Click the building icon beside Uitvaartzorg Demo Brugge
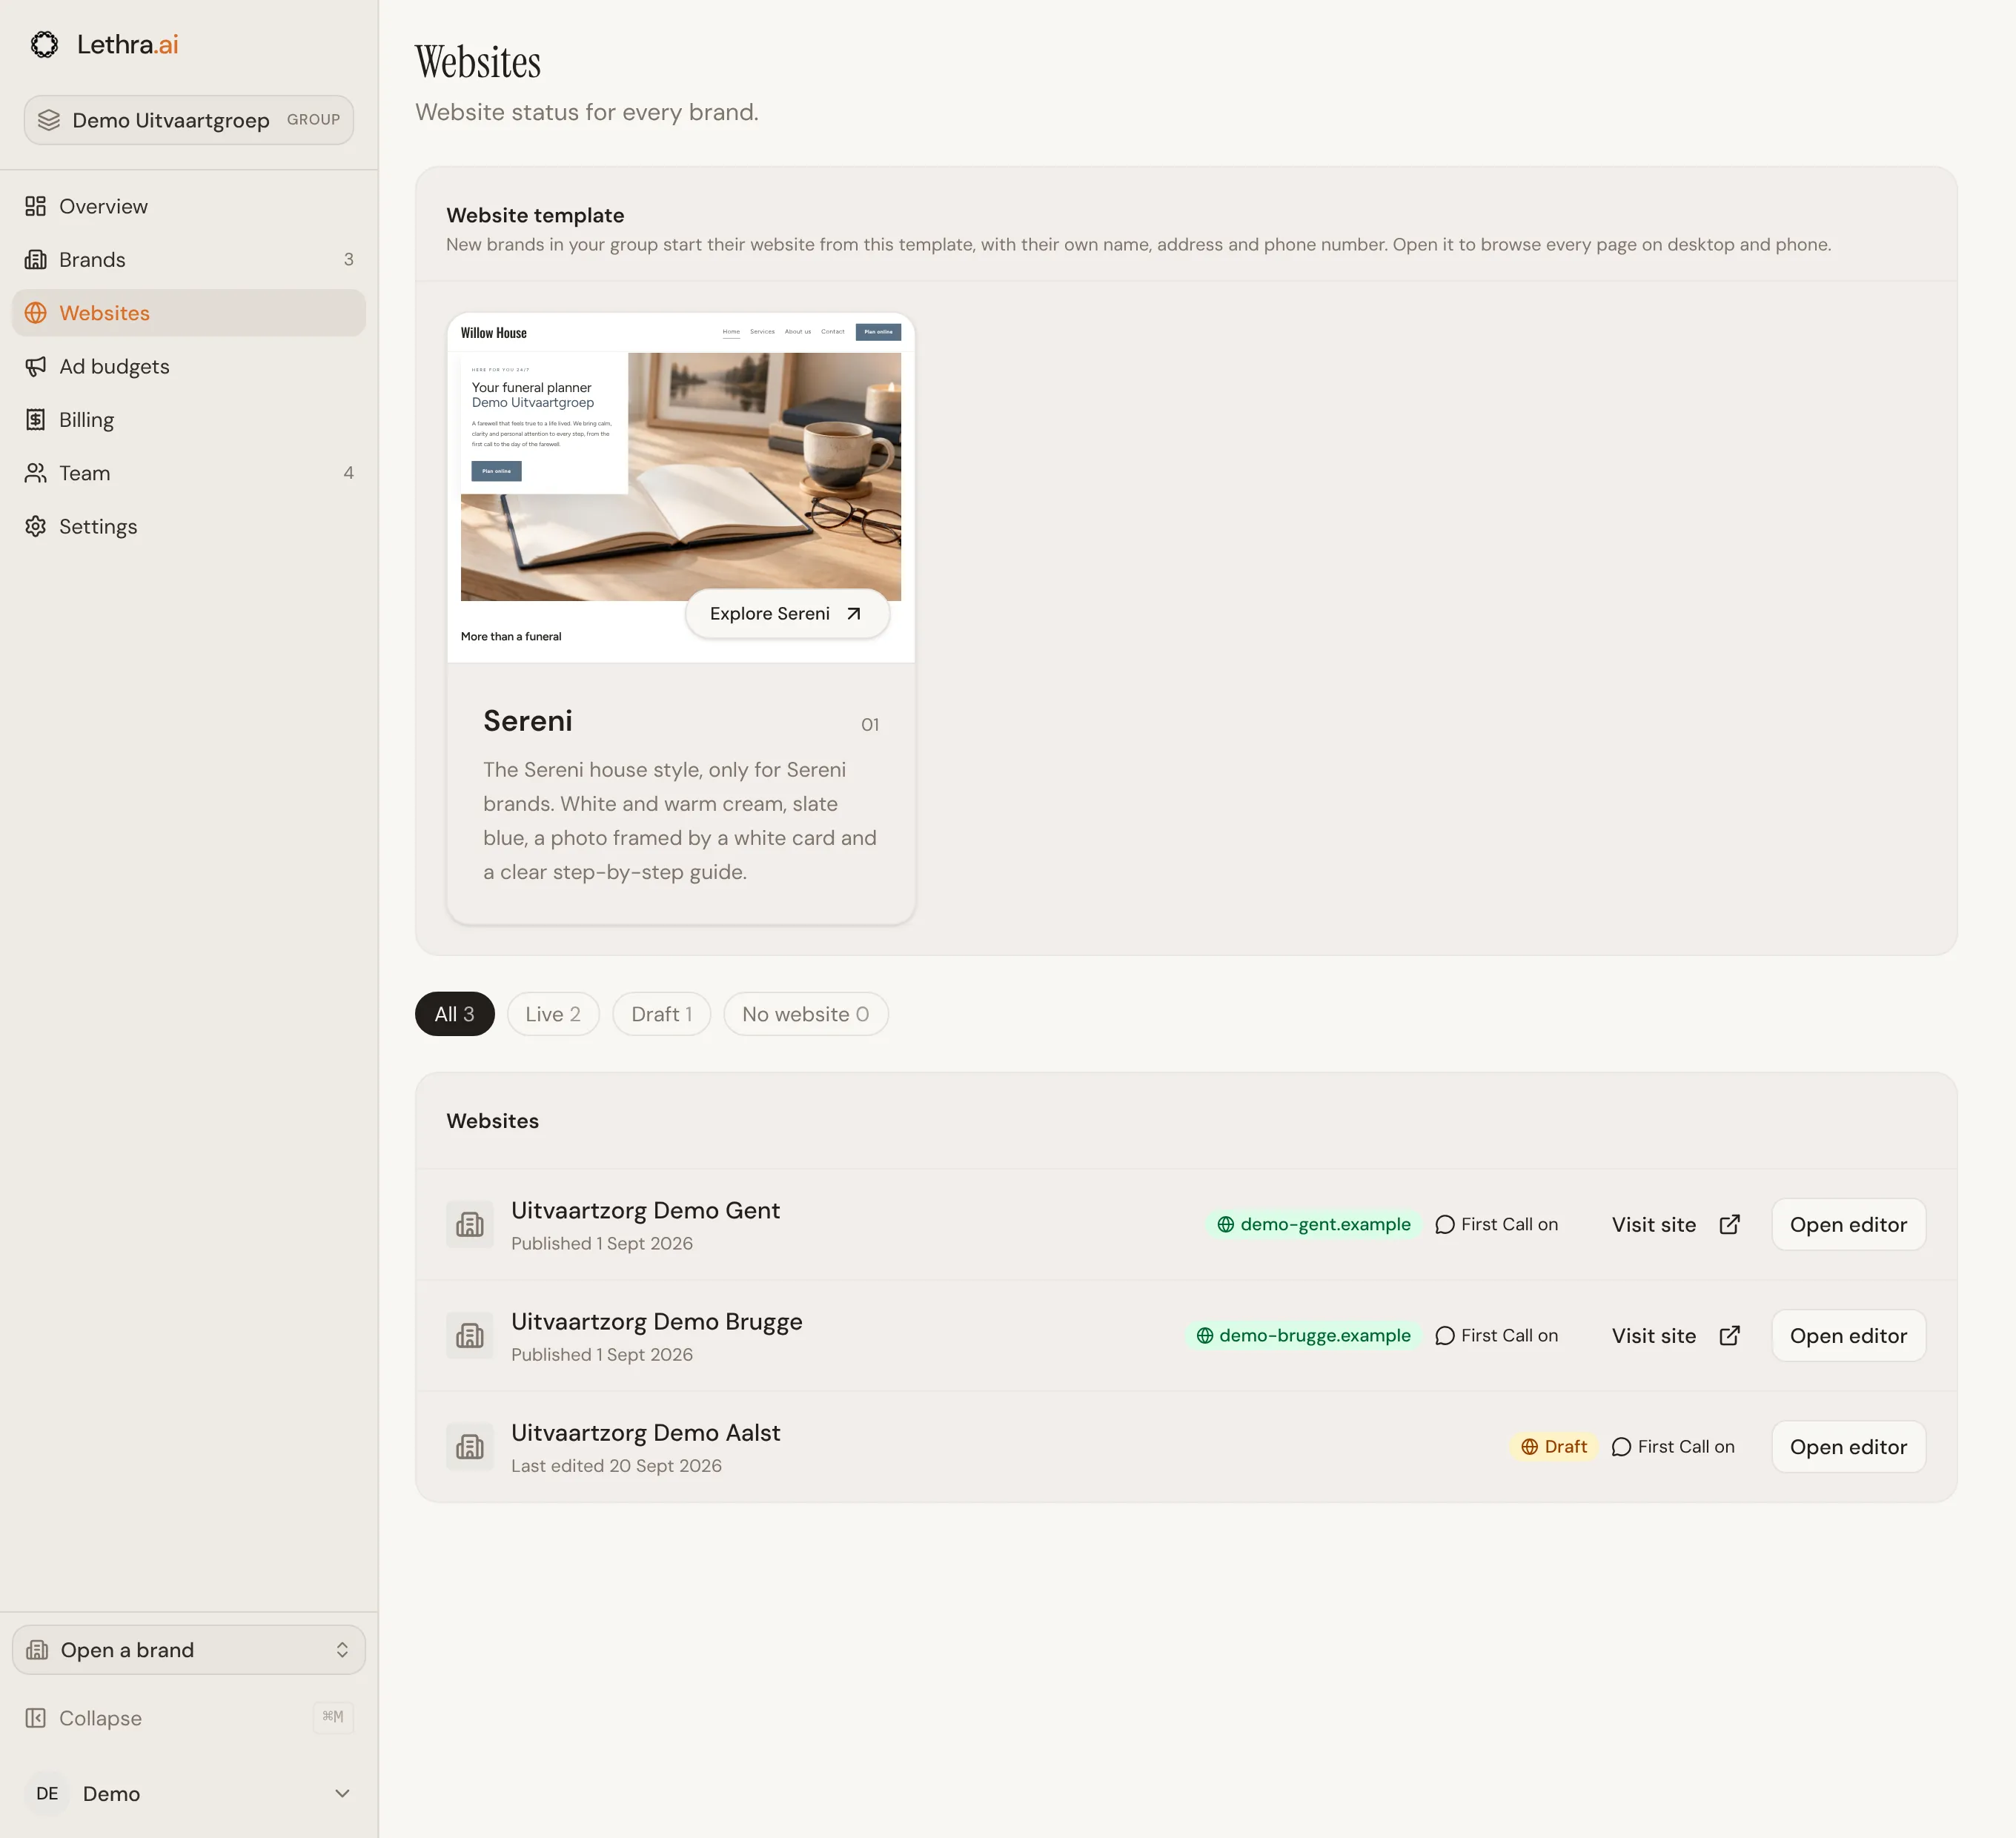The height and width of the screenshot is (1838, 2016). pyautogui.click(x=470, y=1335)
